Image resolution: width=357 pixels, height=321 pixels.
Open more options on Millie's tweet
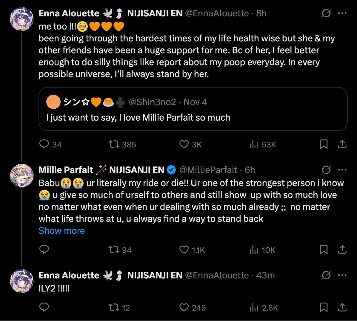pyautogui.click(x=342, y=170)
